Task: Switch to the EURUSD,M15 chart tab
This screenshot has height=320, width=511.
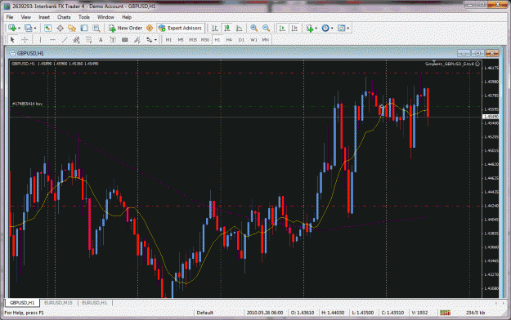Action: (x=58, y=303)
